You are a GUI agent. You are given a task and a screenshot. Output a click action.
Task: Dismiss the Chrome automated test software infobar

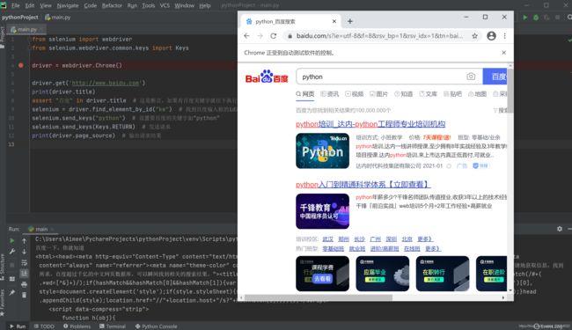[503, 53]
